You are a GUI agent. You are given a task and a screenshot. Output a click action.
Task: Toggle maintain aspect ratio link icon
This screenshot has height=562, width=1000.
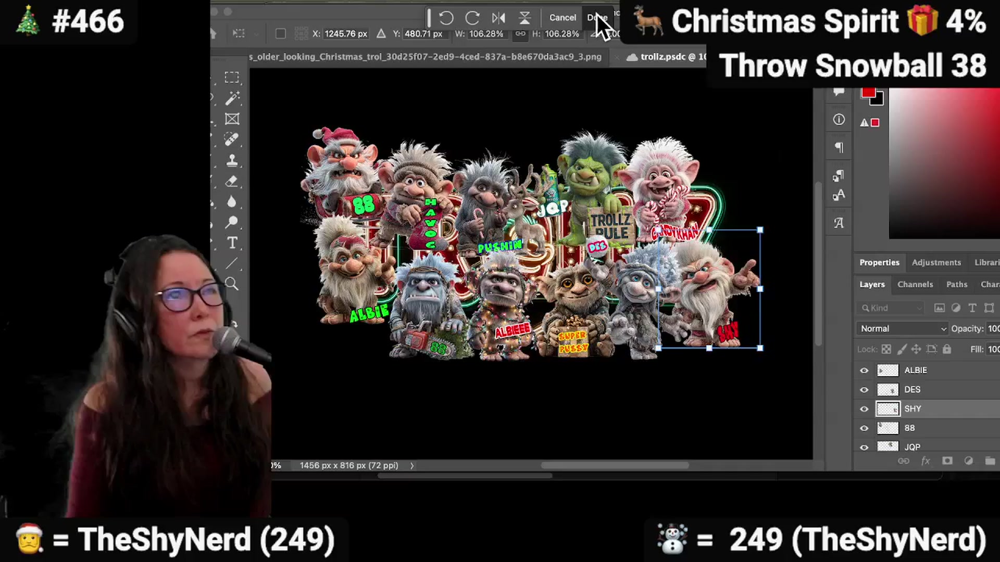pos(520,34)
